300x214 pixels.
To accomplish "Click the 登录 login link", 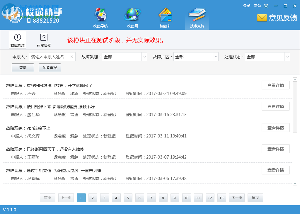I will click(x=247, y=6).
